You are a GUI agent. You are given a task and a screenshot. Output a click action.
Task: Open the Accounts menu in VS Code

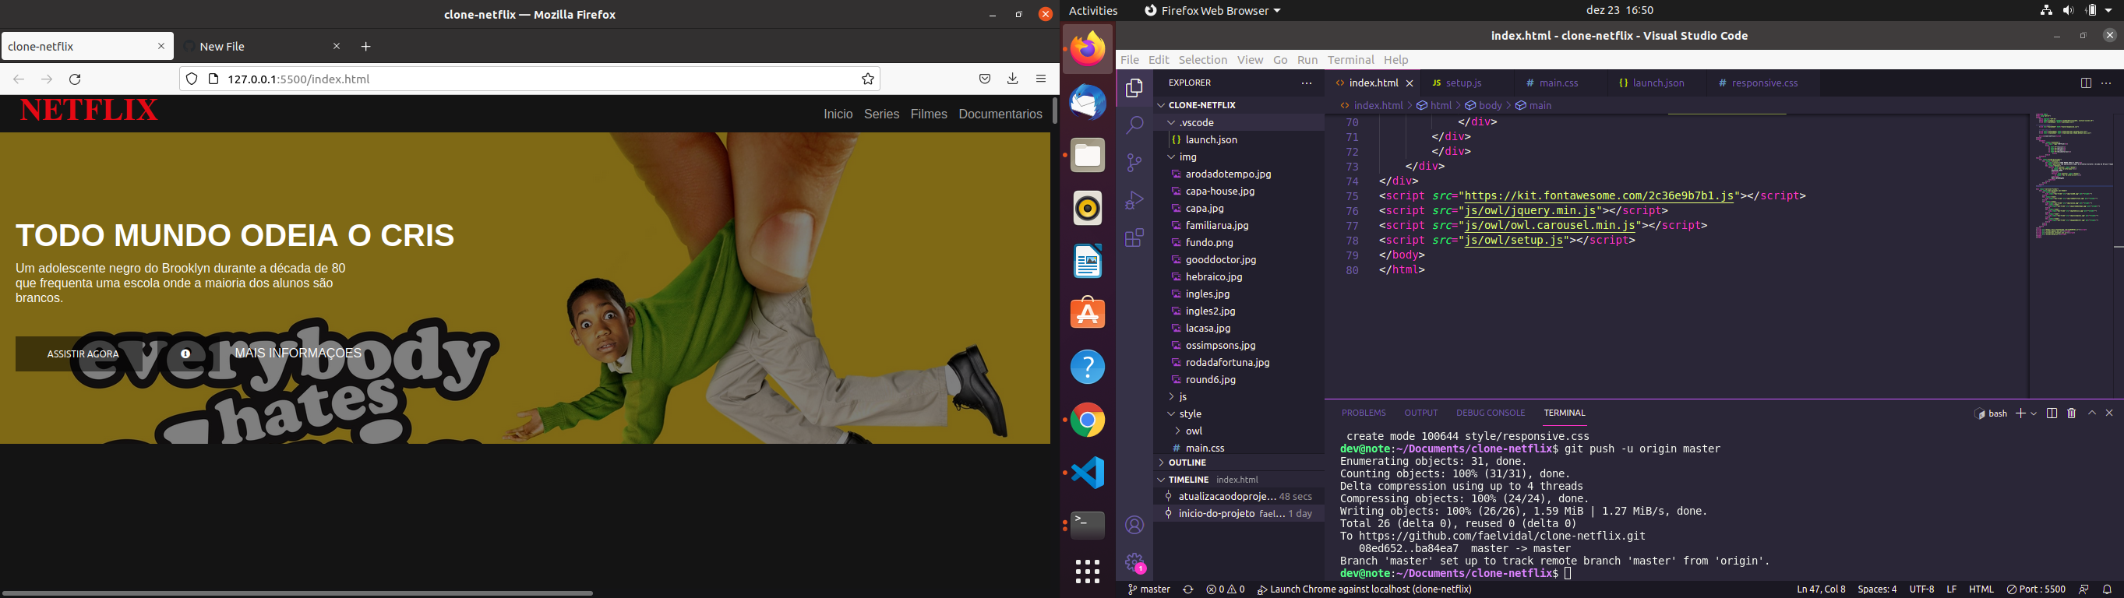1134,525
